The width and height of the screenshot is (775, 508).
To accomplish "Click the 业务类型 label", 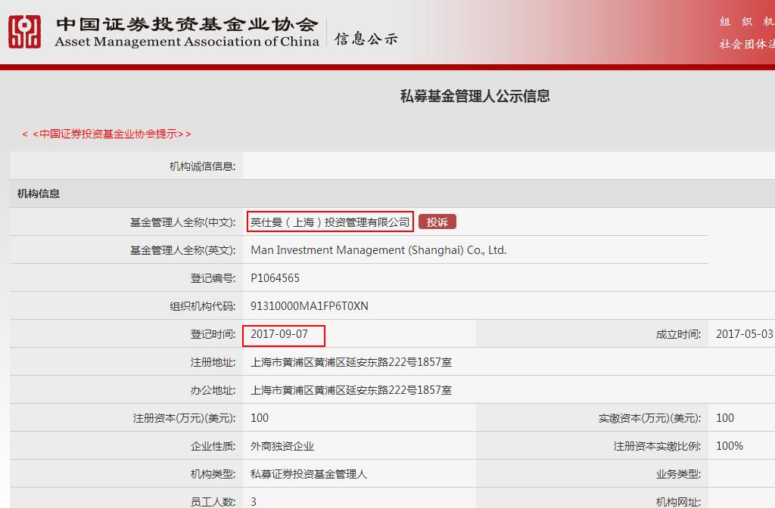I will click(678, 475).
